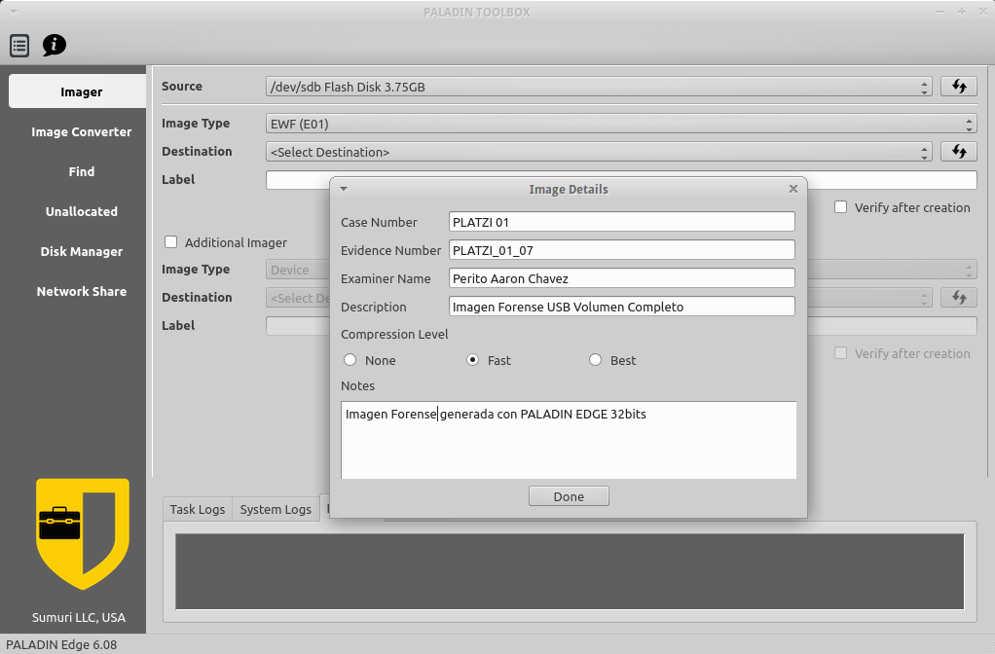The width and height of the screenshot is (995, 654).
Task: Refresh the first Destination list
Action: (959, 152)
